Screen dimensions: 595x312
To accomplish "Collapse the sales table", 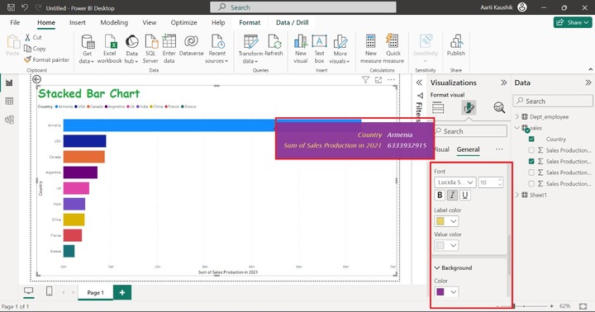I will 517,128.
